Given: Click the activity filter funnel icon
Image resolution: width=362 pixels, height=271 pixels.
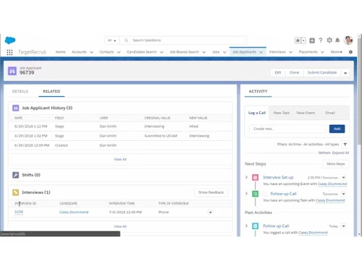Looking at the screenshot, I should (345, 145).
